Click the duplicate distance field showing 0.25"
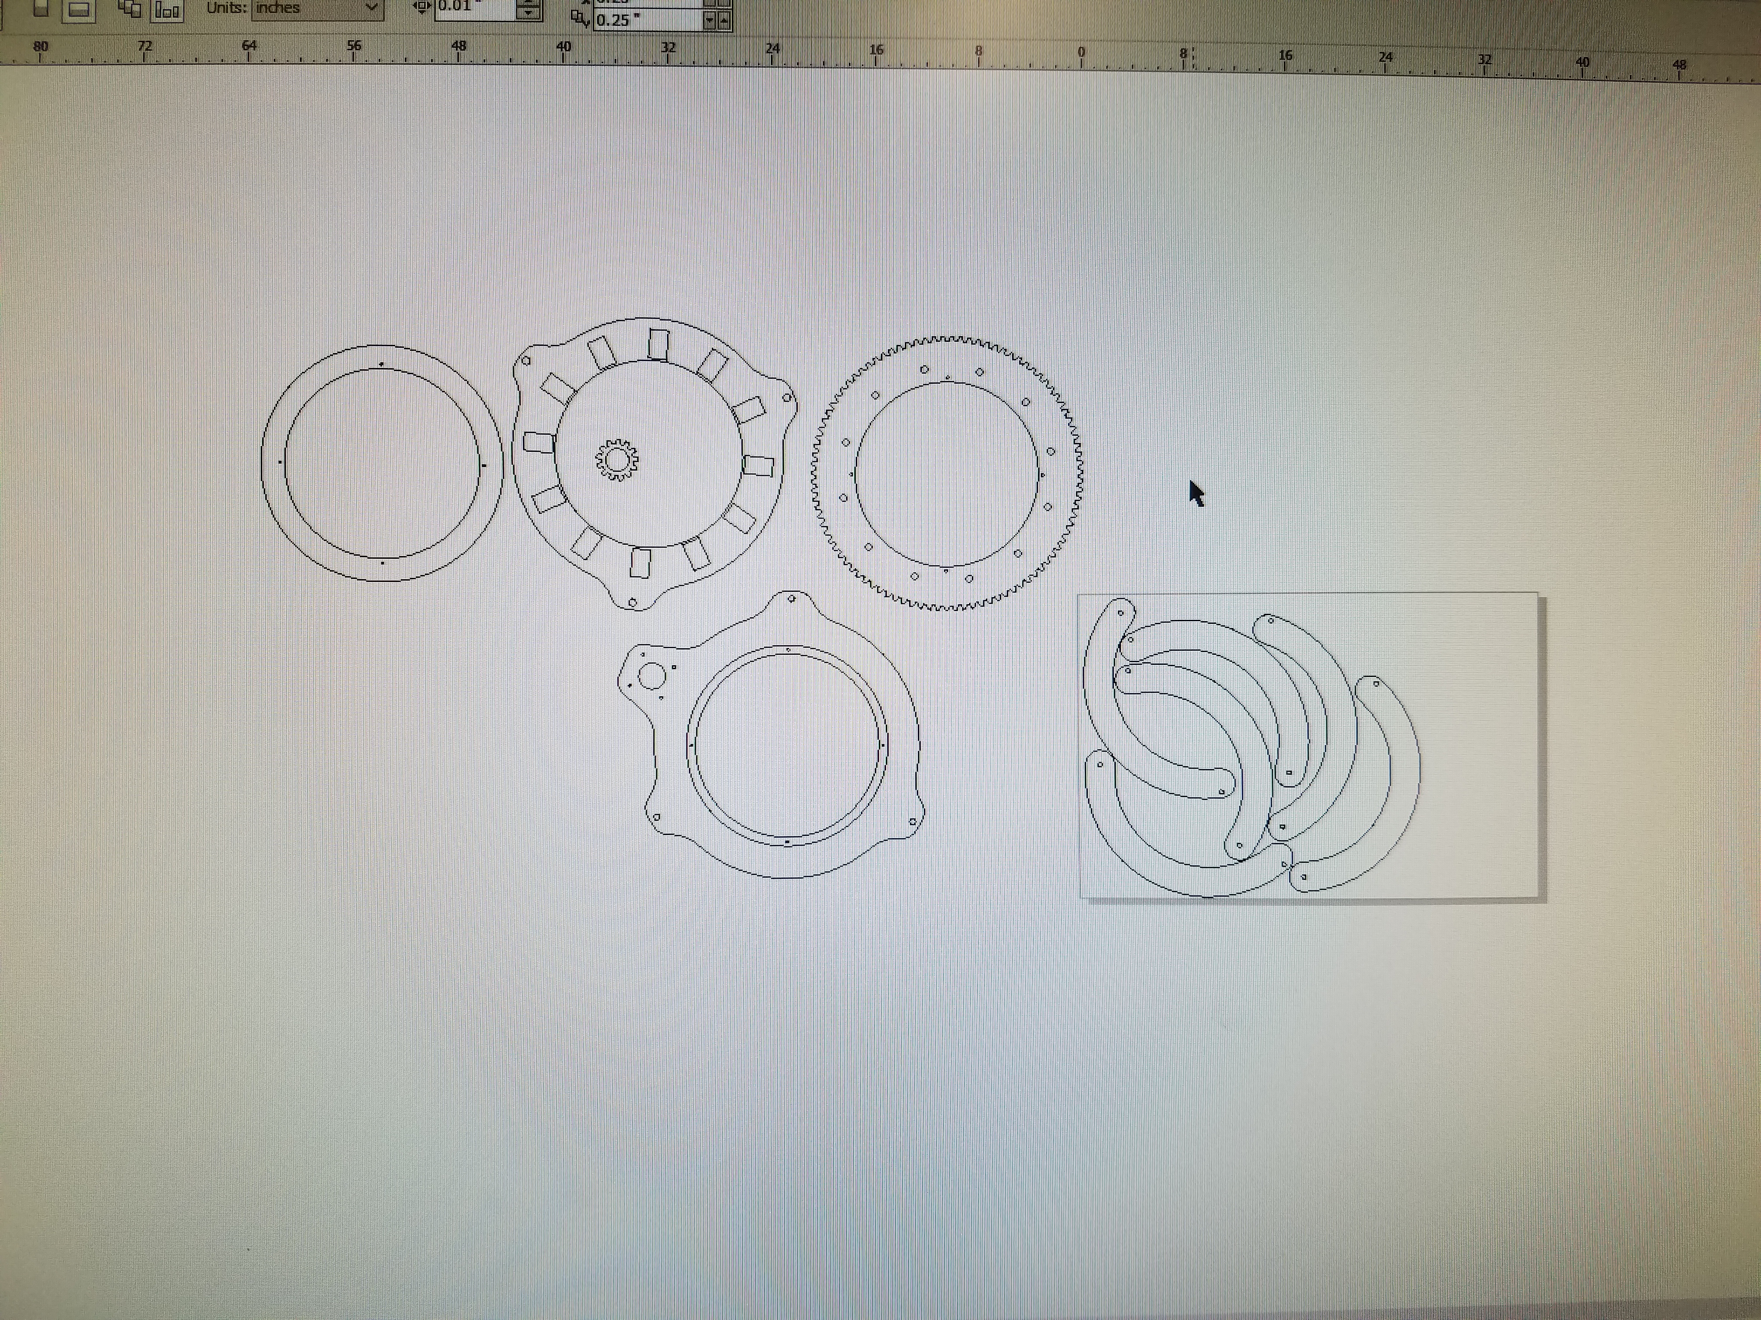Image resolution: width=1761 pixels, height=1320 pixels. pos(648,20)
